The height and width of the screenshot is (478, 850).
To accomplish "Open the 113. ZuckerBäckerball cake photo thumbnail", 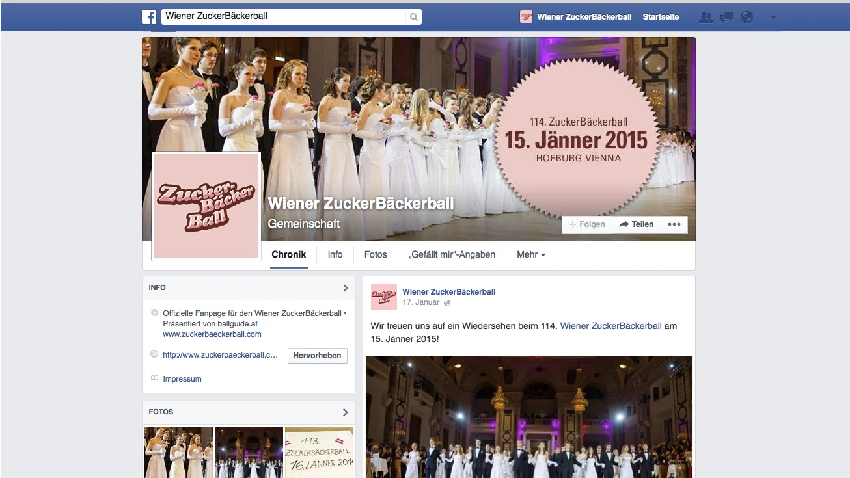I will (x=319, y=452).
